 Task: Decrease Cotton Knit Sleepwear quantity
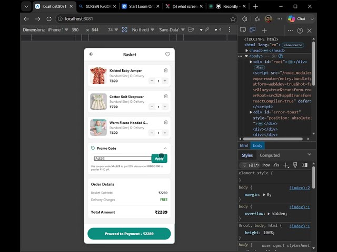pyautogui.click(x=152, y=107)
